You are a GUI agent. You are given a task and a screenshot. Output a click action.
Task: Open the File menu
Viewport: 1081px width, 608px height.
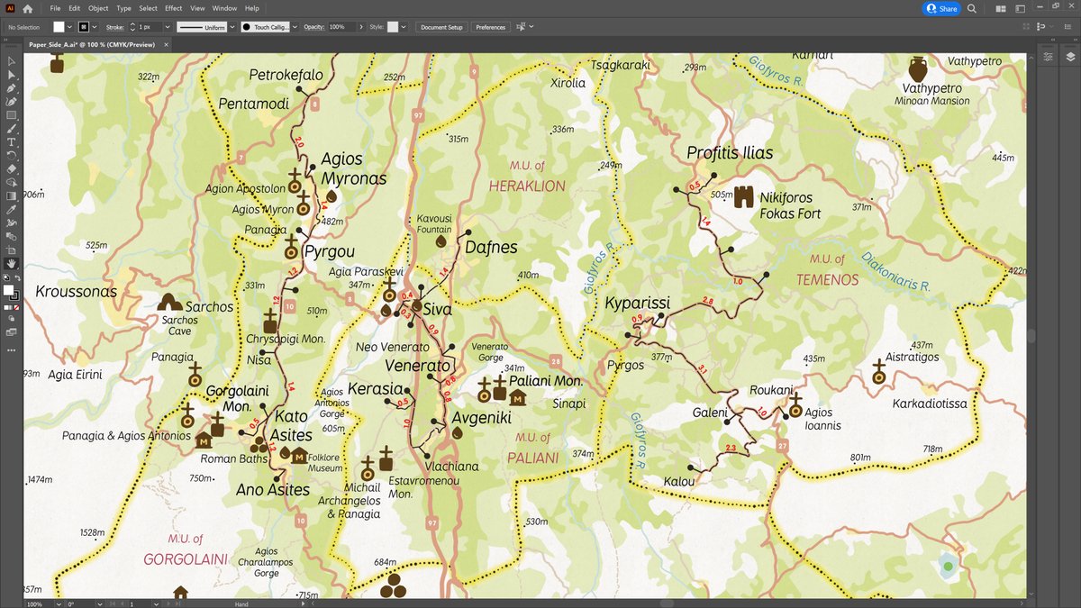click(x=56, y=8)
